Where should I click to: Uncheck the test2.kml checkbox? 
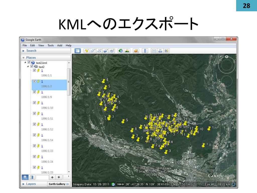tap(29, 62)
